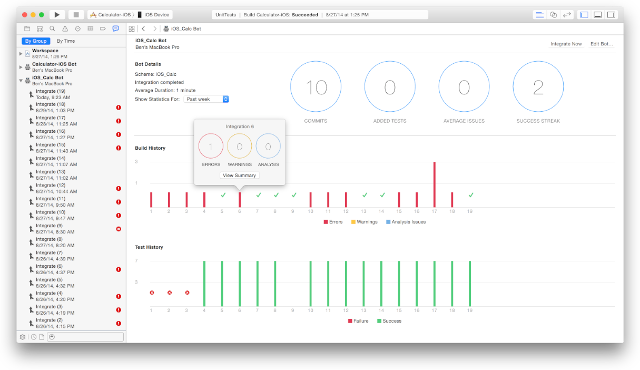Screen dimensions: 640x370
Task: Show the utilities panel (right pane toggle)
Action: coord(611,15)
